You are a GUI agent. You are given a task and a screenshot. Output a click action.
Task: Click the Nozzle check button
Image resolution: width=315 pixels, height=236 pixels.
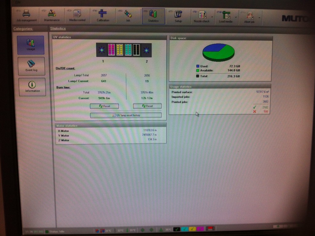[202, 16]
